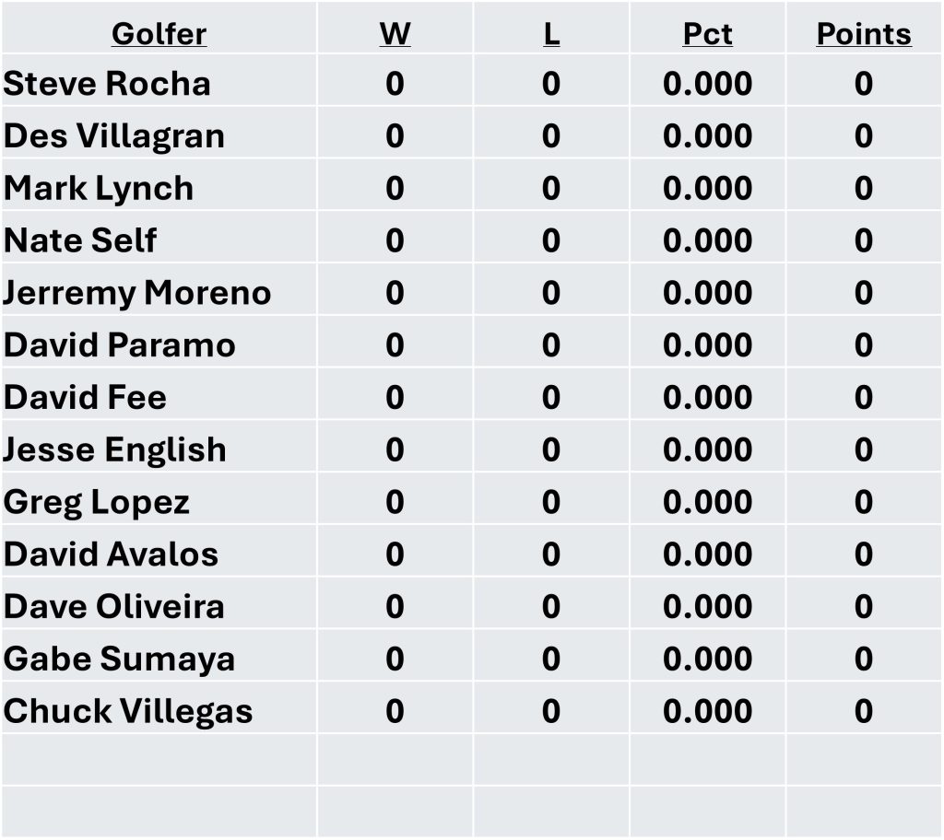Image resolution: width=944 pixels, height=840 pixels.
Task: Click the Des Villagran name cell
Action: 114,136
